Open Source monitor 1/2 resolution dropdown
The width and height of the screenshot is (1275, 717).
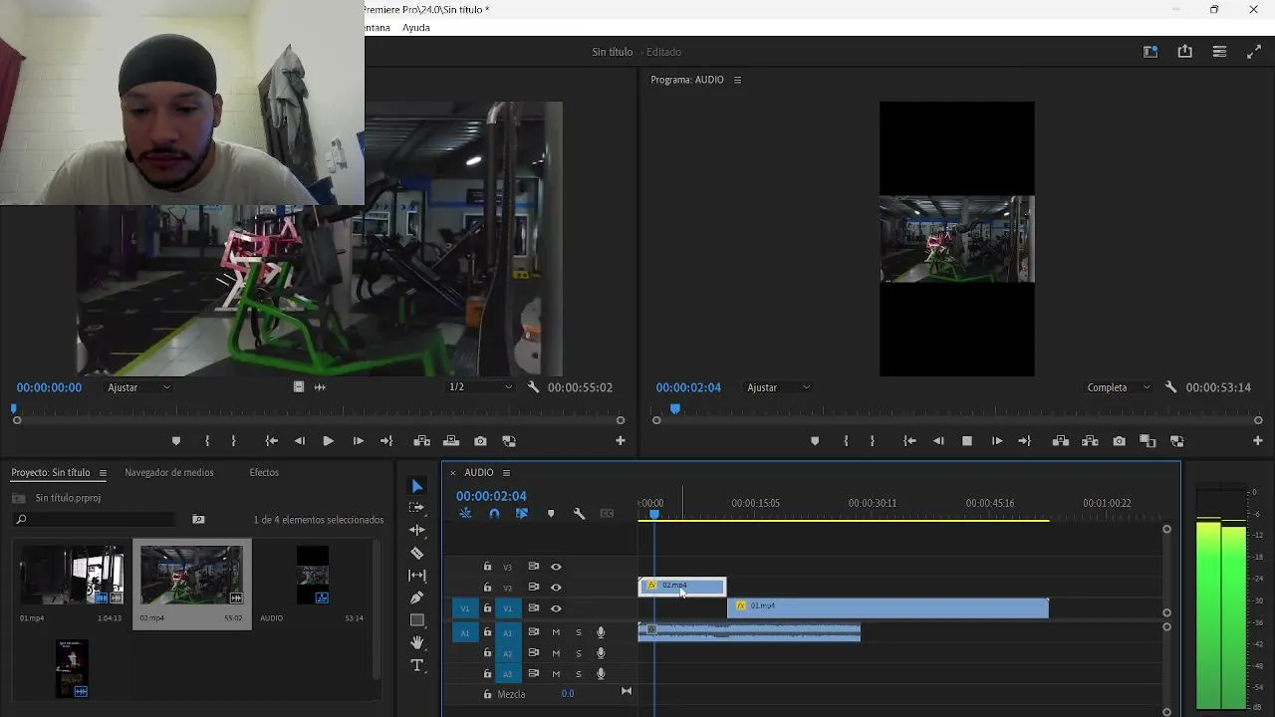pyautogui.click(x=480, y=387)
